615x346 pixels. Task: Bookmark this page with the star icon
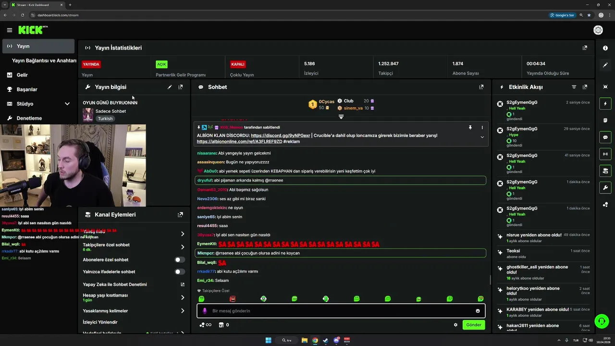[589, 15]
